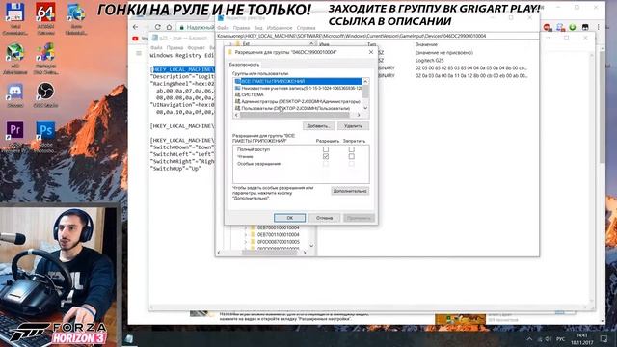Screen dimensions: 617x347
Task: Check Allow for Full access permission
Action: click(326, 149)
